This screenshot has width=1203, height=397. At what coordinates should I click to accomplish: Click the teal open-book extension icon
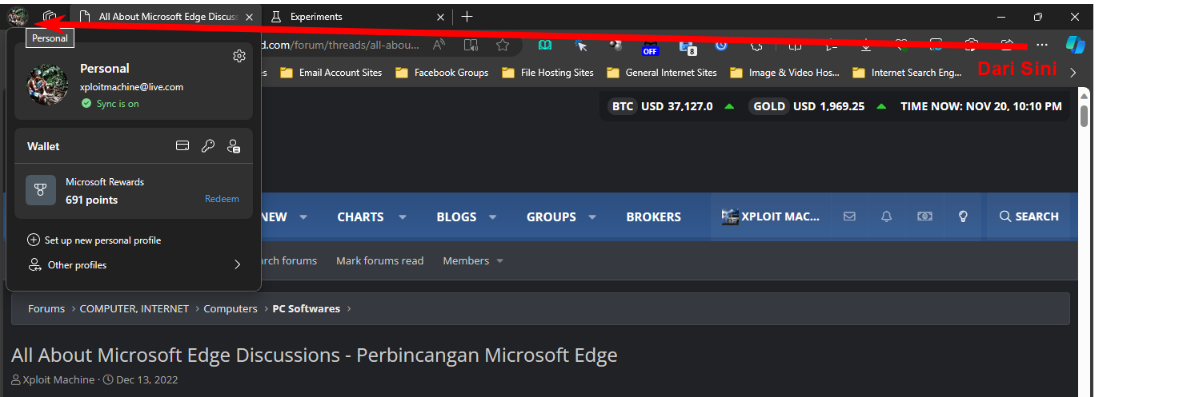(x=545, y=46)
